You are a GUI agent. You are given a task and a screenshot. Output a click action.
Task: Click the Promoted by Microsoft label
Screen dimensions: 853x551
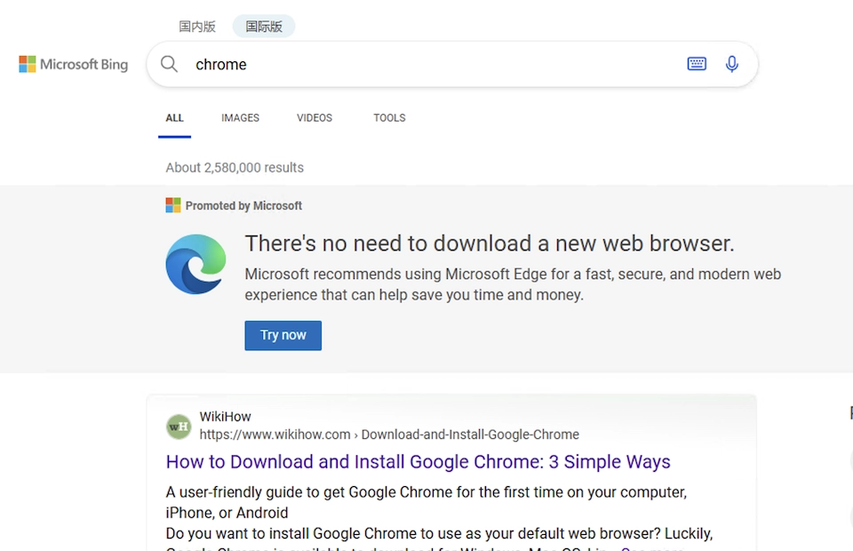click(x=243, y=205)
